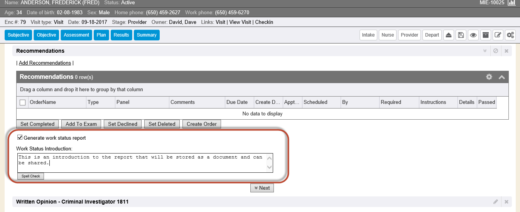Open the Recommendations grid gear settings
This screenshot has width=520, height=212.
(x=489, y=77)
